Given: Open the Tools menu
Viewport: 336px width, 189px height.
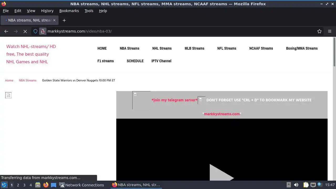Looking at the screenshot, I should (x=89, y=11).
